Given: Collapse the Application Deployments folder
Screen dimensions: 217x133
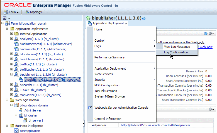Looking at the screenshot, I should click(x=7, y=28).
